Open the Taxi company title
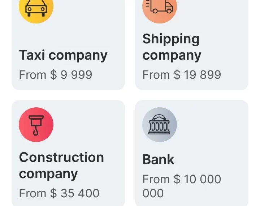 [x=63, y=55]
